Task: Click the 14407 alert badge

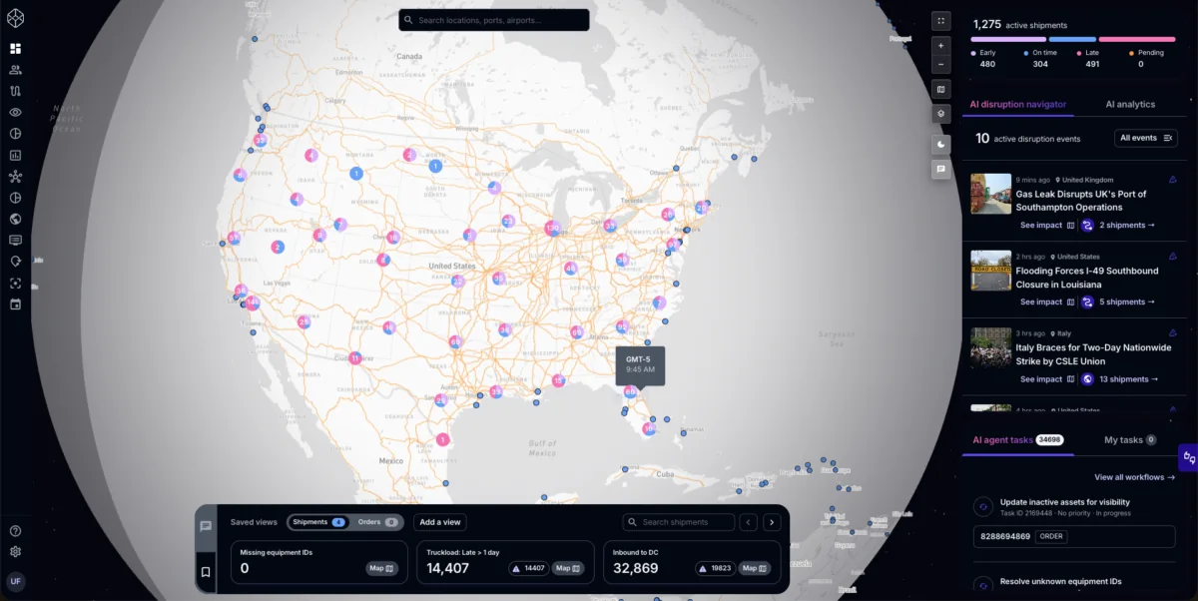Action: pyautogui.click(x=529, y=568)
